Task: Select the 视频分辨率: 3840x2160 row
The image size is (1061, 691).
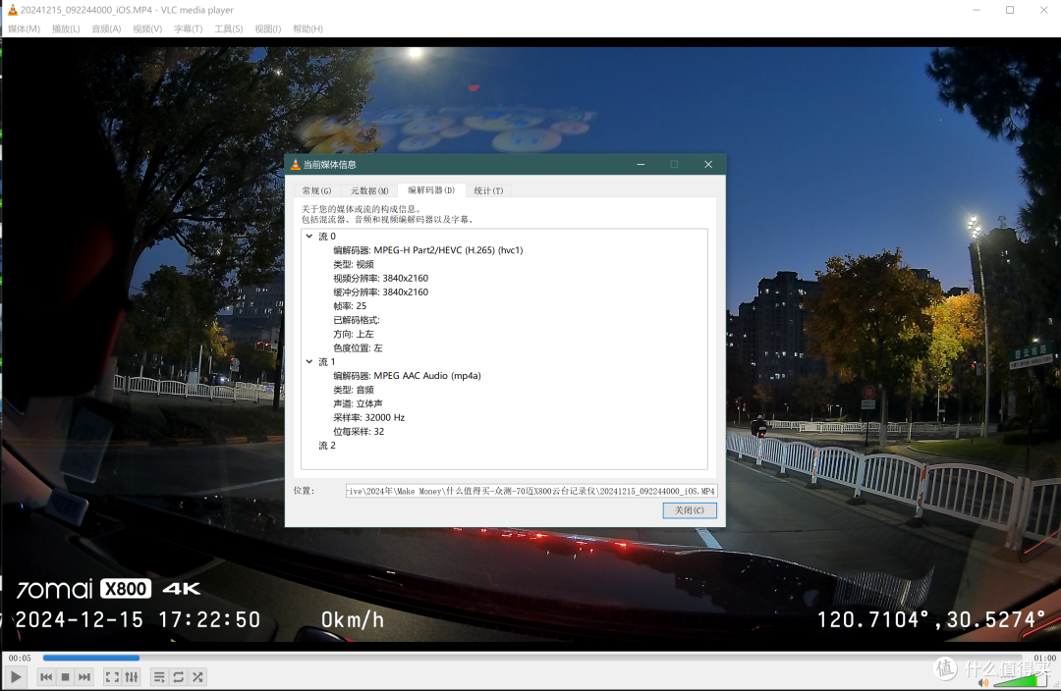Action: point(380,278)
